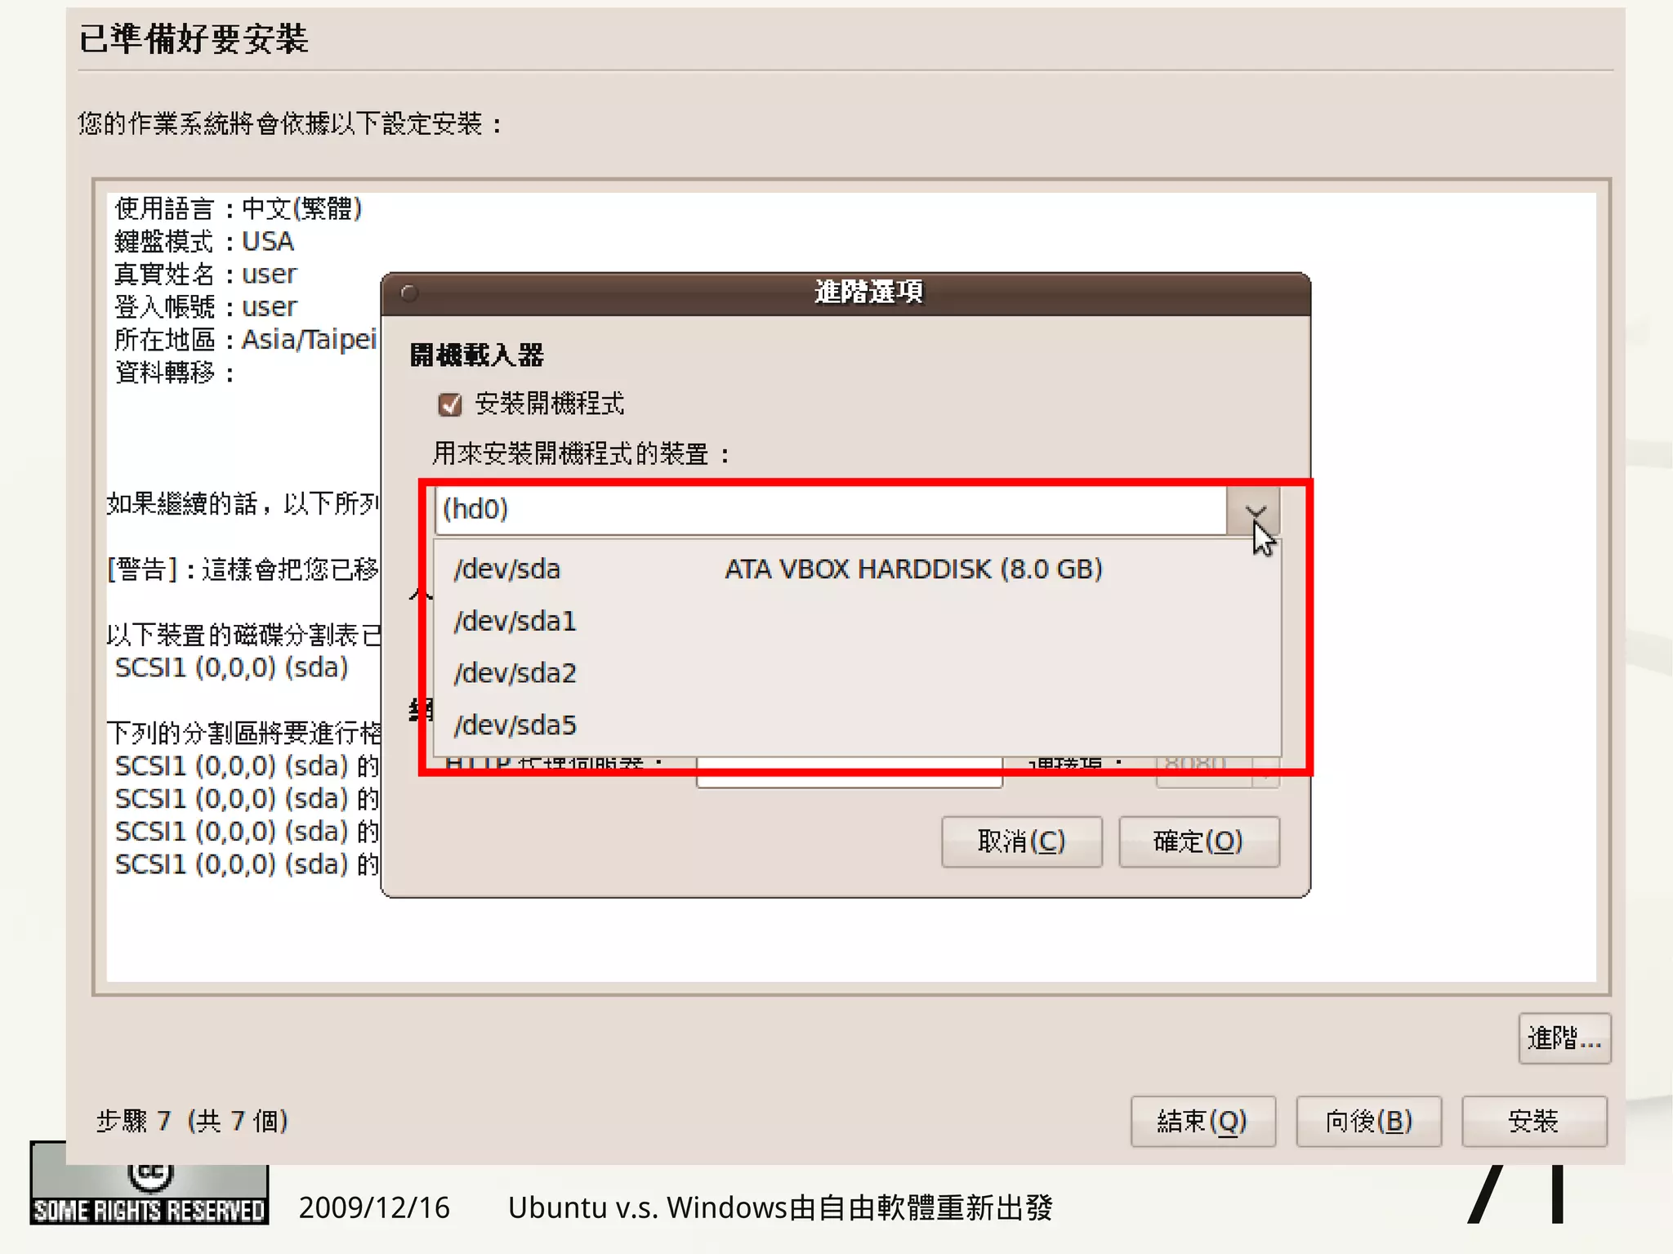Go back with 向後(B) button
The width and height of the screenshot is (1673, 1254).
1368,1122
